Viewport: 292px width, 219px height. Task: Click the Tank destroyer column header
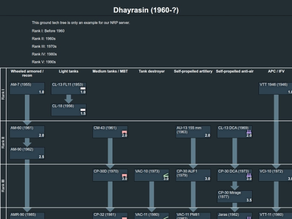click(x=151, y=71)
